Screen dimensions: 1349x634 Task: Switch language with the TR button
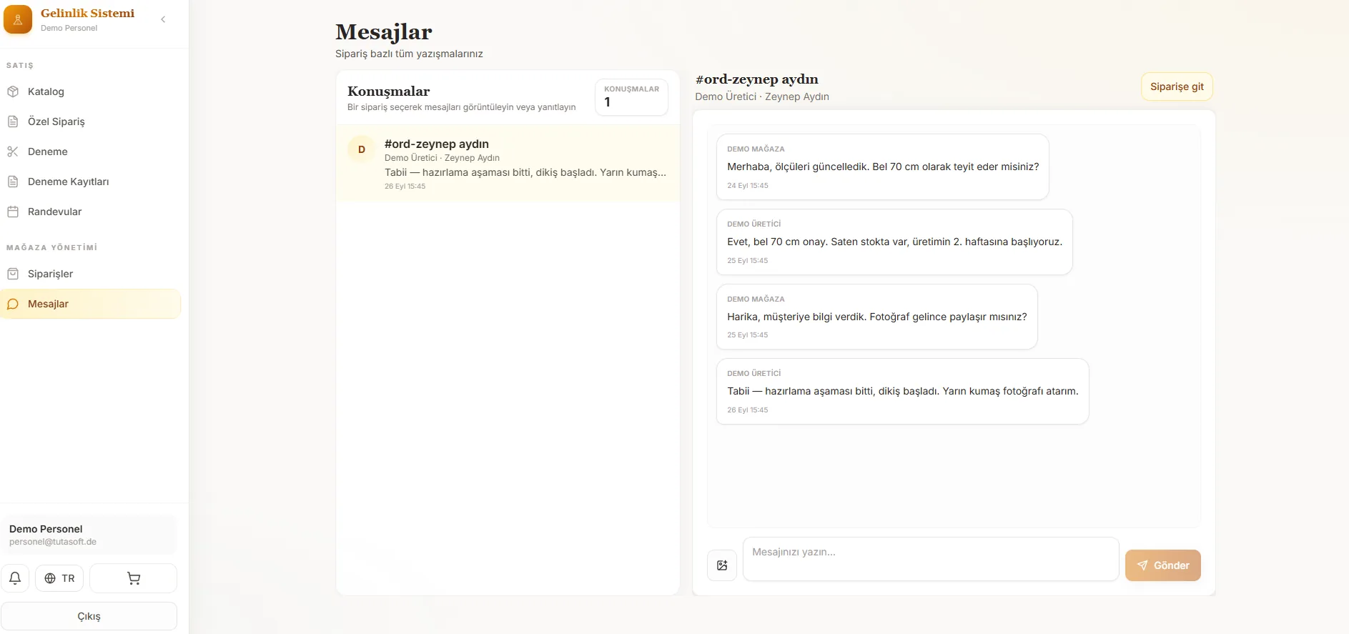coord(59,578)
